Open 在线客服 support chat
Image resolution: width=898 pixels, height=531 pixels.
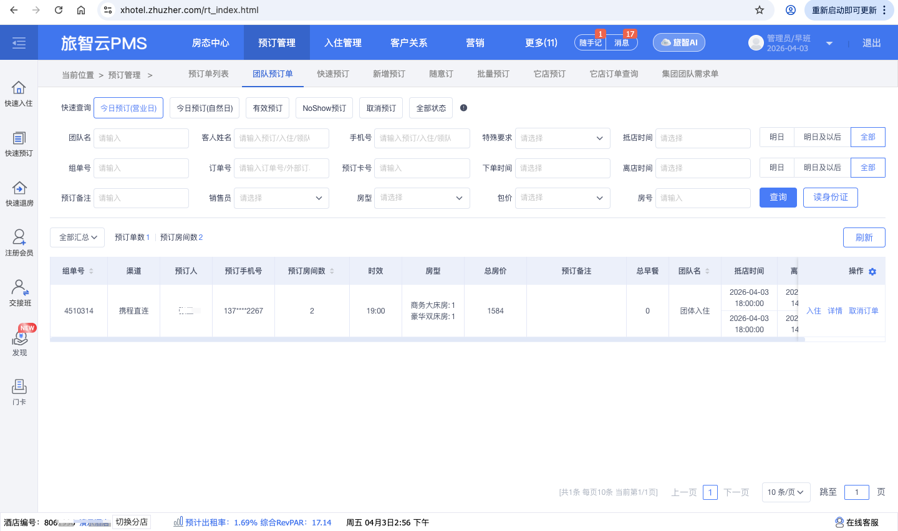(857, 522)
